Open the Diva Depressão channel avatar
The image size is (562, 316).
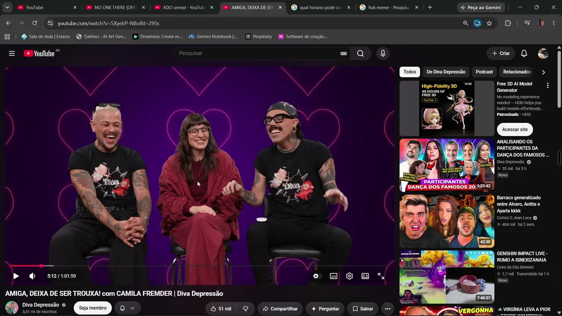12,308
